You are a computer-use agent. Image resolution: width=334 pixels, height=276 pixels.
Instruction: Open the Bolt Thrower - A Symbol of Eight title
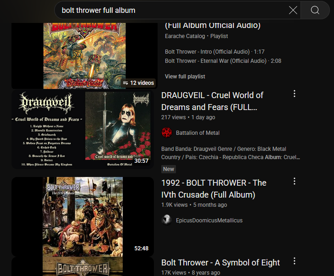click(x=221, y=263)
